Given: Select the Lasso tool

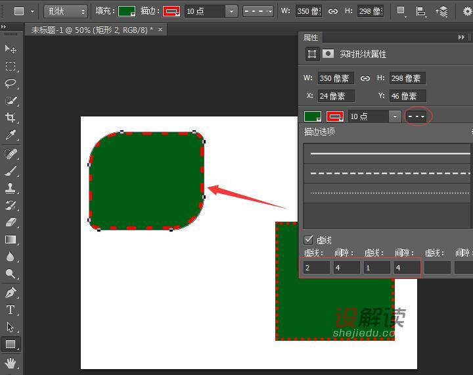Looking at the screenshot, I should (x=11, y=83).
